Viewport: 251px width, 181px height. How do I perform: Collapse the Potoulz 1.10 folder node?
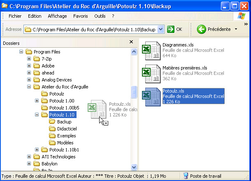tap(37, 115)
